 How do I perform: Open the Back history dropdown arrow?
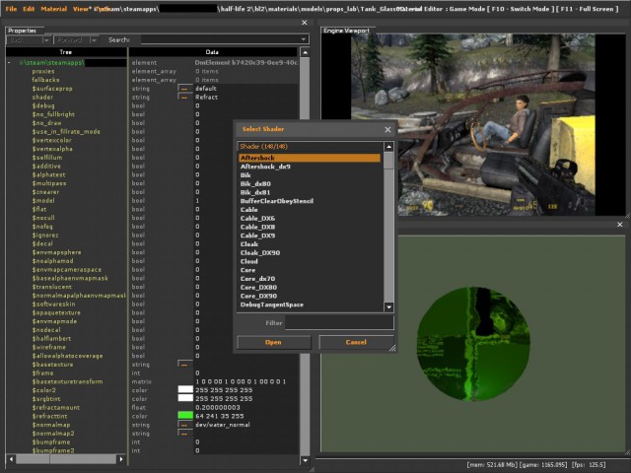[x=46, y=39]
